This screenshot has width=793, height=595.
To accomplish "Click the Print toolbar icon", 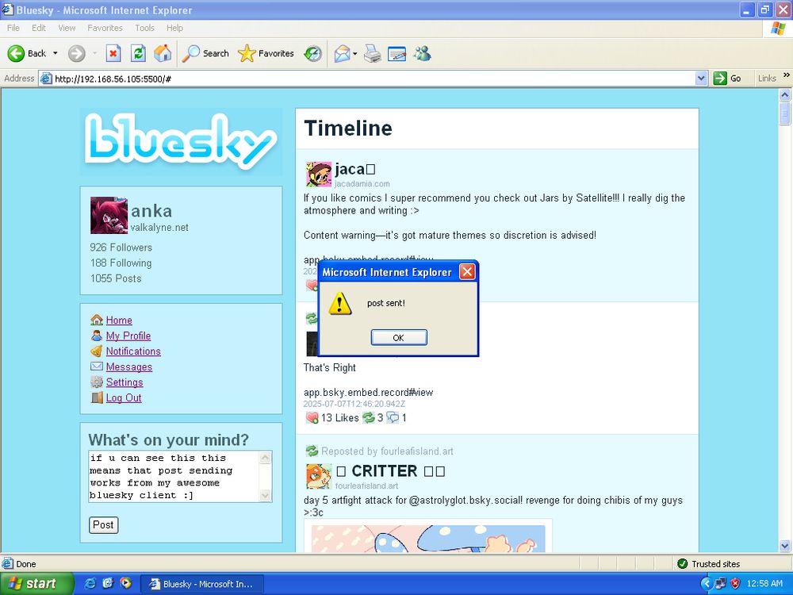I will [373, 53].
